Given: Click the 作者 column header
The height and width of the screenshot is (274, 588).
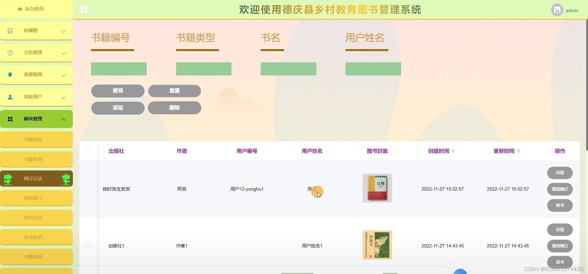Looking at the screenshot, I should coord(182,151).
